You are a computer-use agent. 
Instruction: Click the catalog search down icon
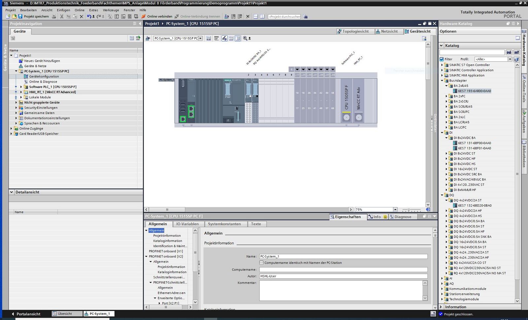point(509,53)
